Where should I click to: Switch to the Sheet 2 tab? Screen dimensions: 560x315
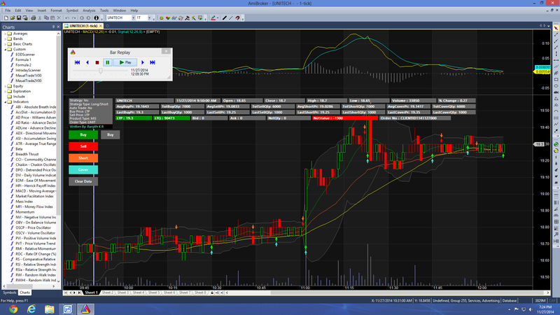[108, 293]
